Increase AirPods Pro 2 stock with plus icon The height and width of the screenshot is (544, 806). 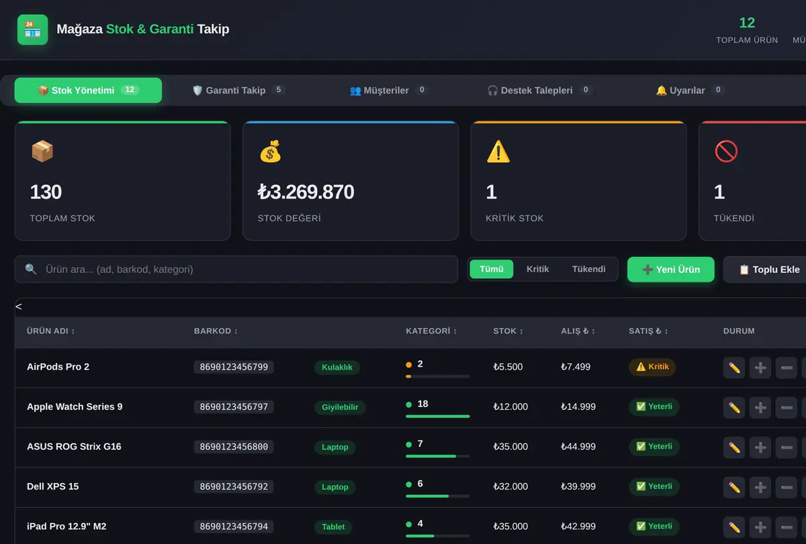[760, 368]
